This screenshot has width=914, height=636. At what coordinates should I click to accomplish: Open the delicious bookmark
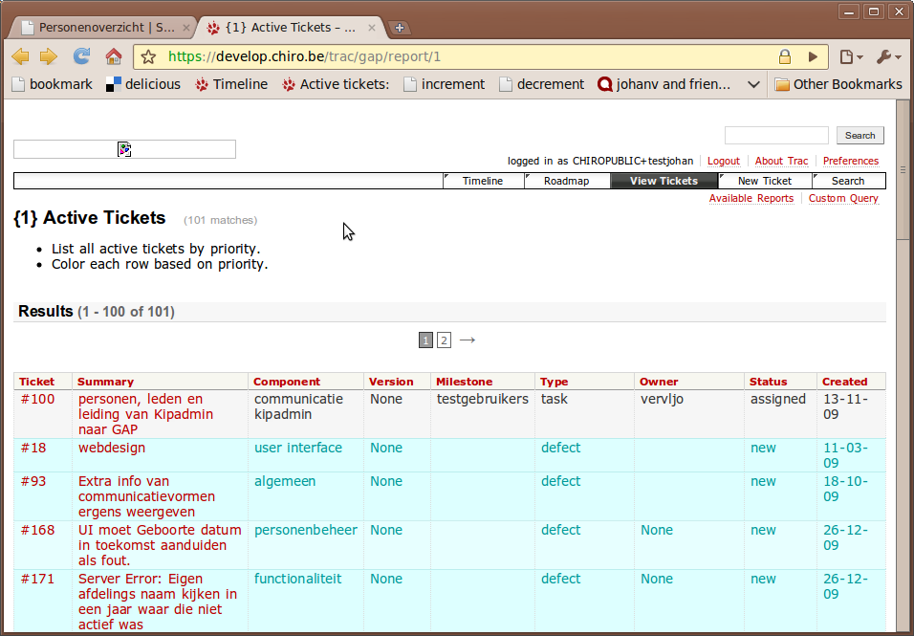pos(143,84)
